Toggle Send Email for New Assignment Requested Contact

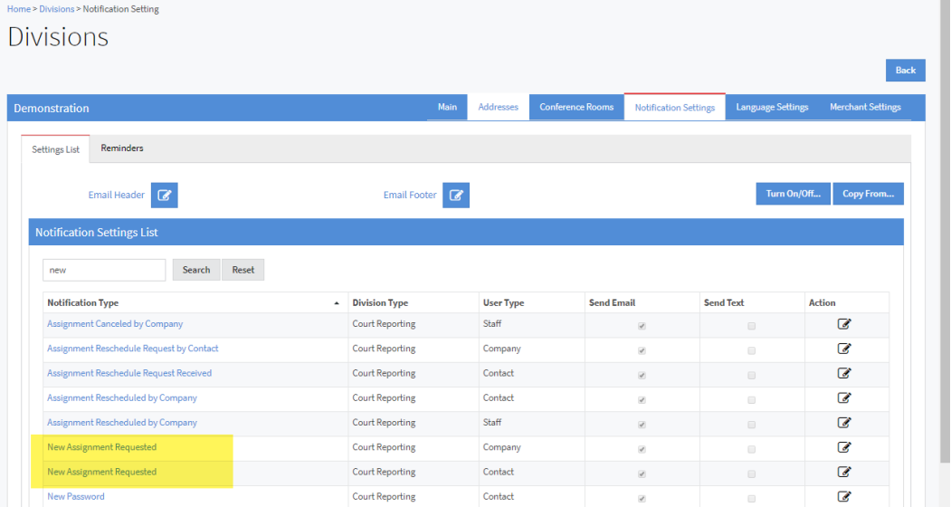[642, 474]
